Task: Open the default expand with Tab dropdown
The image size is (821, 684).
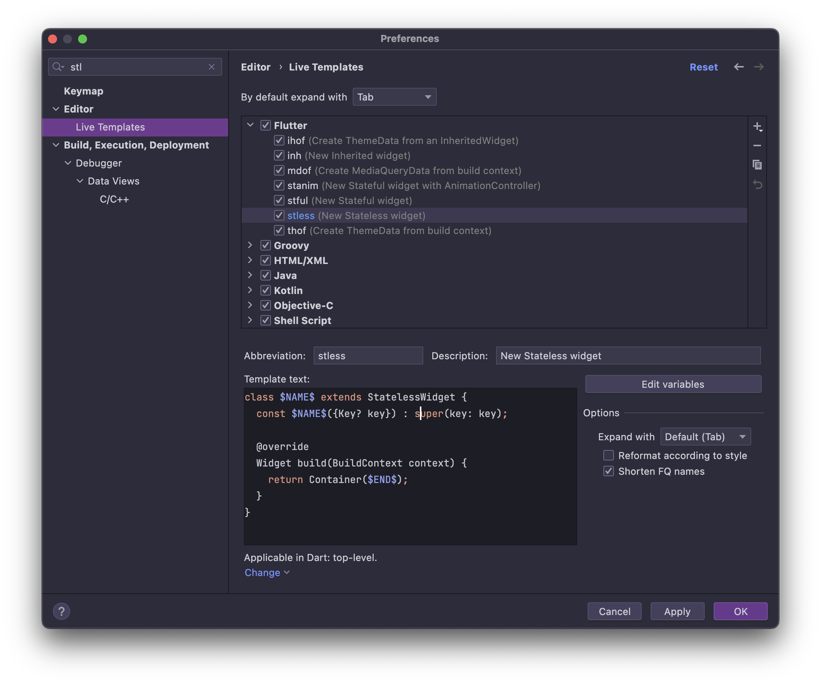Action: click(x=394, y=97)
